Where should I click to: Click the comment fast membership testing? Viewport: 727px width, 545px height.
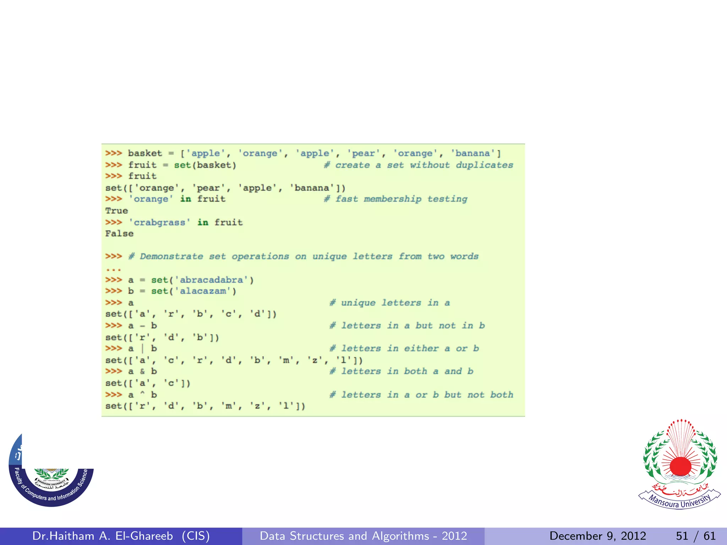(x=396, y=199)
